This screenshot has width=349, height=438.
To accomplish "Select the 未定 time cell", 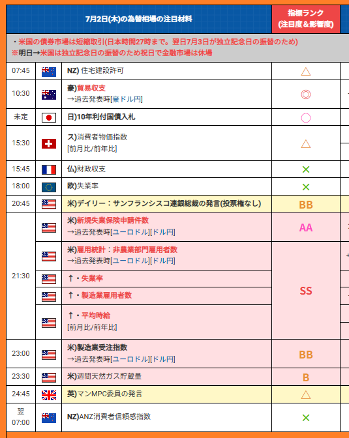I will click(x=21, y=117).
